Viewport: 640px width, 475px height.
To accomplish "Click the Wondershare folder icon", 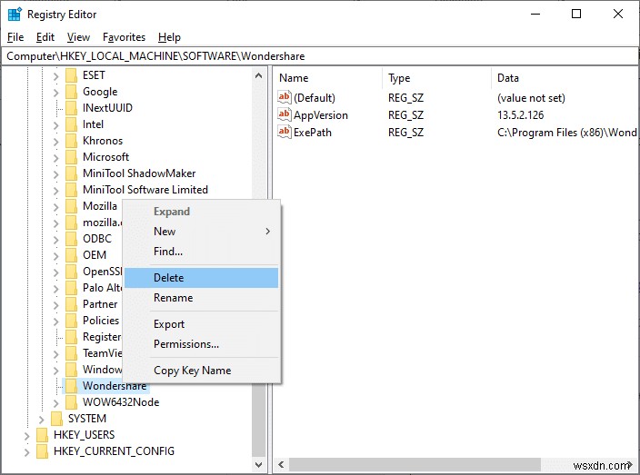I will pyautogui.click(x=71, y=386).
